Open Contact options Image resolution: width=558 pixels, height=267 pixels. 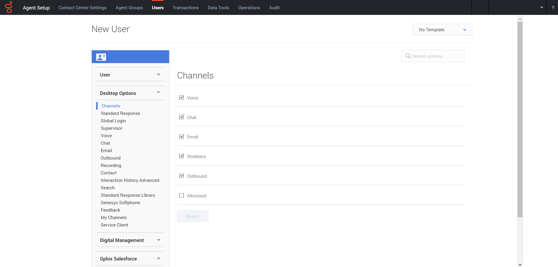109,173
